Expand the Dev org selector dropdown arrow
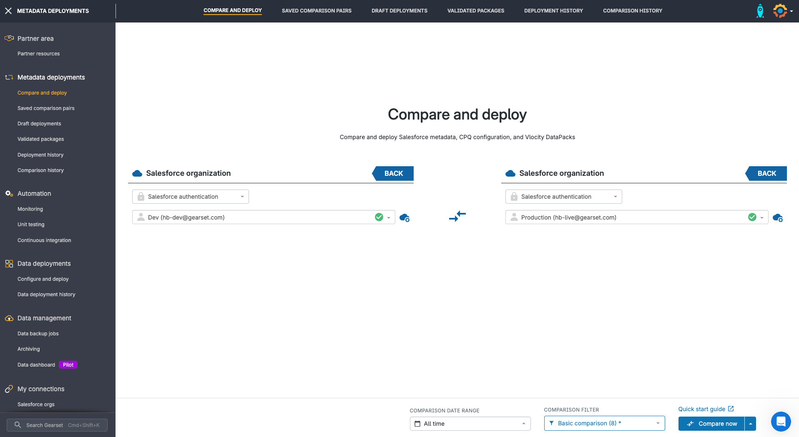Viewport: 799px width, 437px height. coord(389,217)
